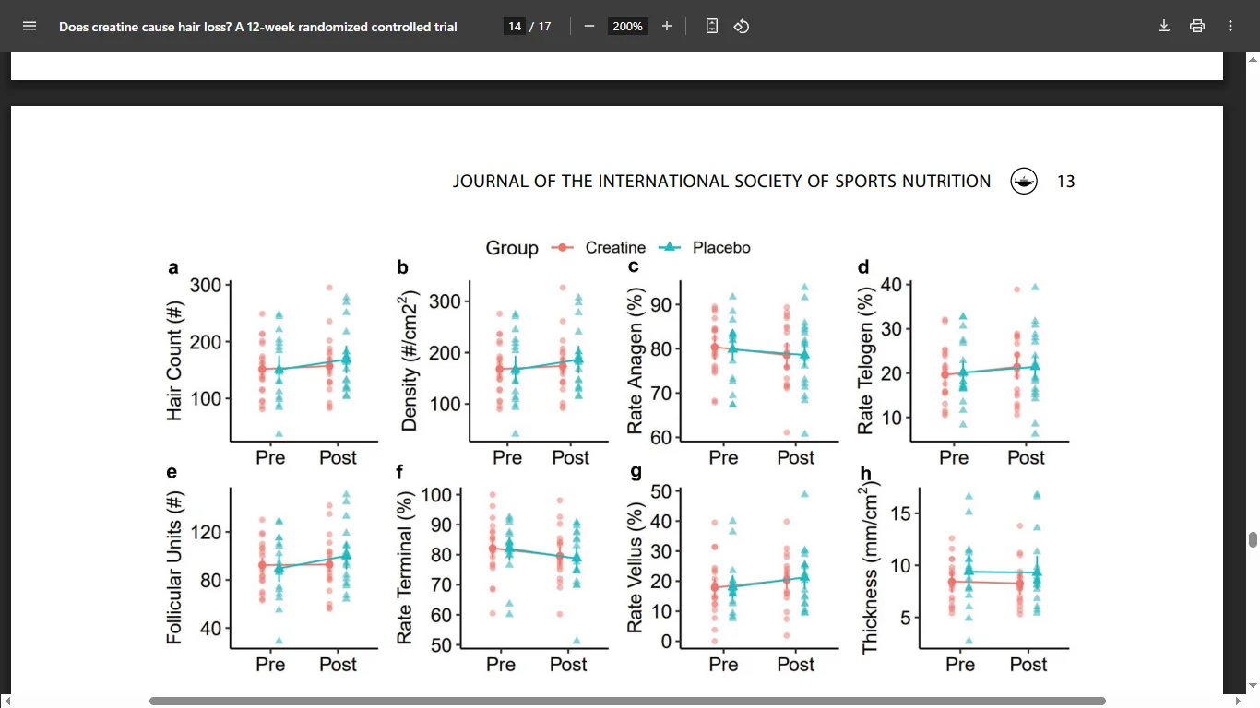Click the Rate Anagen (%) axis label
The image size is (1260, 708).
coord(635,360)
